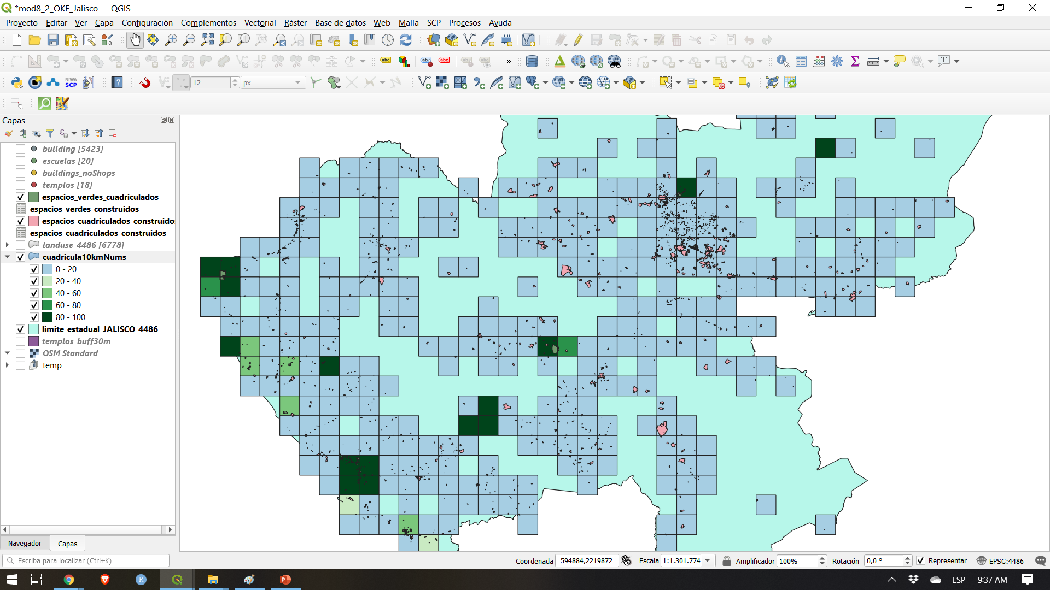The width and height of the screenshot is (1050, 590).
Task: Switch to the Navegador tab
Action: point(25,544)
